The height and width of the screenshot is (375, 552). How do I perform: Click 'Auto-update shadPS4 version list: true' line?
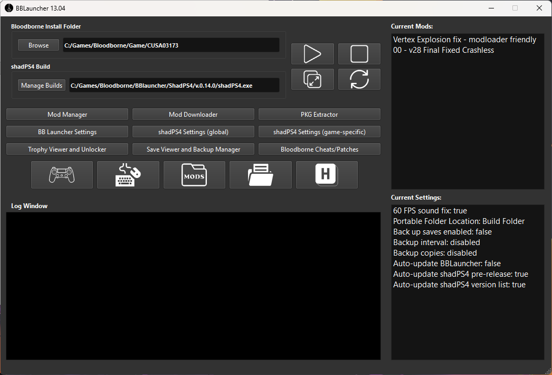pyautogui.click(x=459, y=285)
